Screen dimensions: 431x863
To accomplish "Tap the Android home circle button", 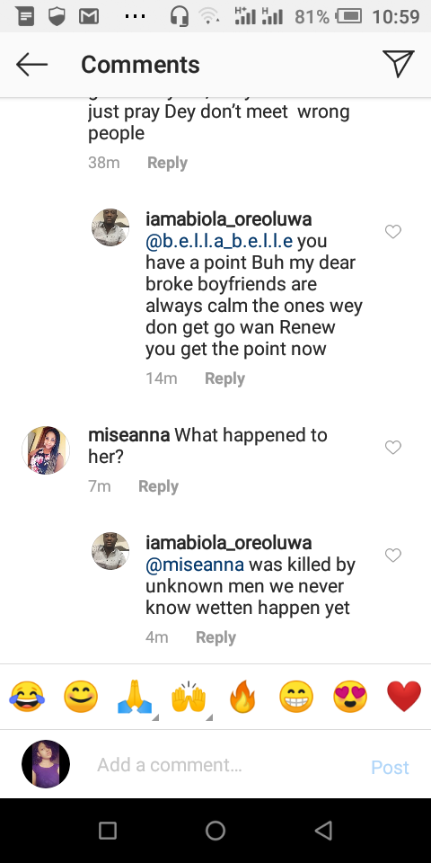I will coord(215,831).
